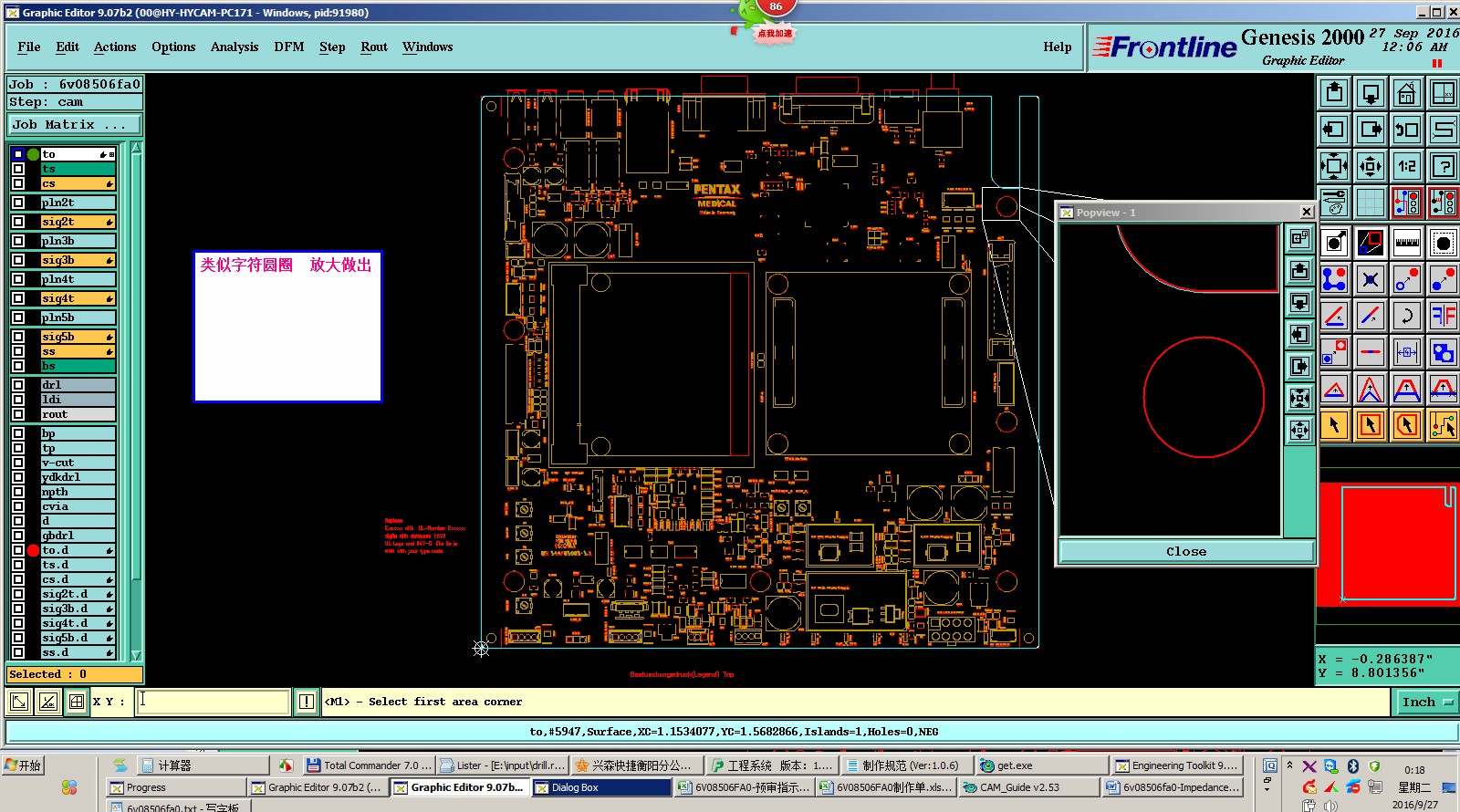Select the 'v-cut' layer row
1460x812 pixels.
point(78,463)
